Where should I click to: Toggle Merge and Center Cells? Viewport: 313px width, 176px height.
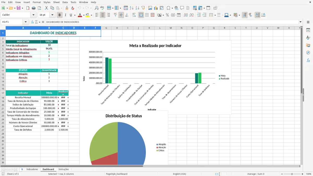point(141,15)
